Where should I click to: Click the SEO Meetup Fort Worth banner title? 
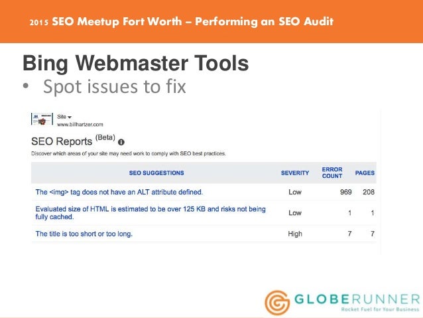pos(182,21)
